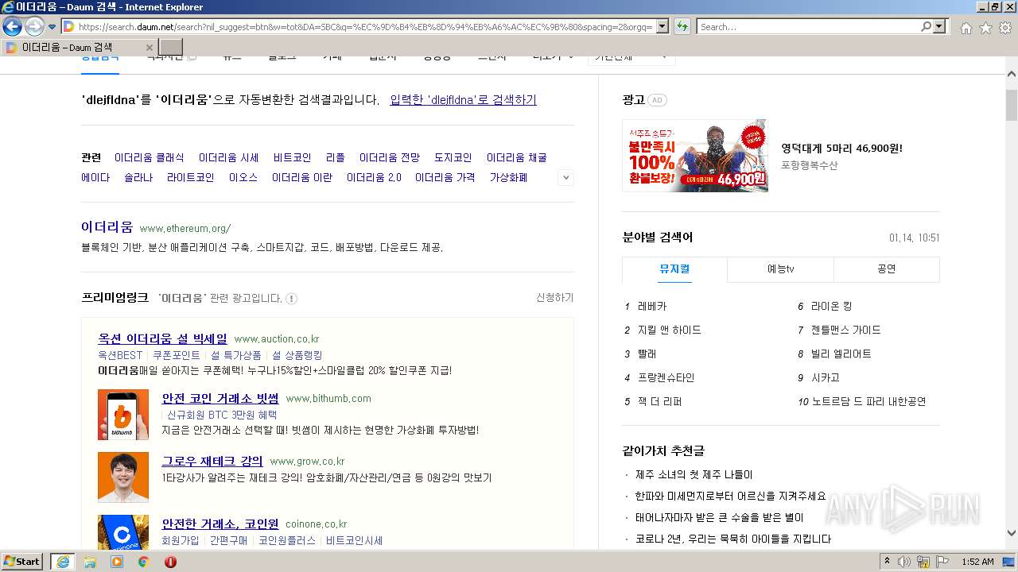Open the IE Home icon
1018x572 pixels.
966,28
